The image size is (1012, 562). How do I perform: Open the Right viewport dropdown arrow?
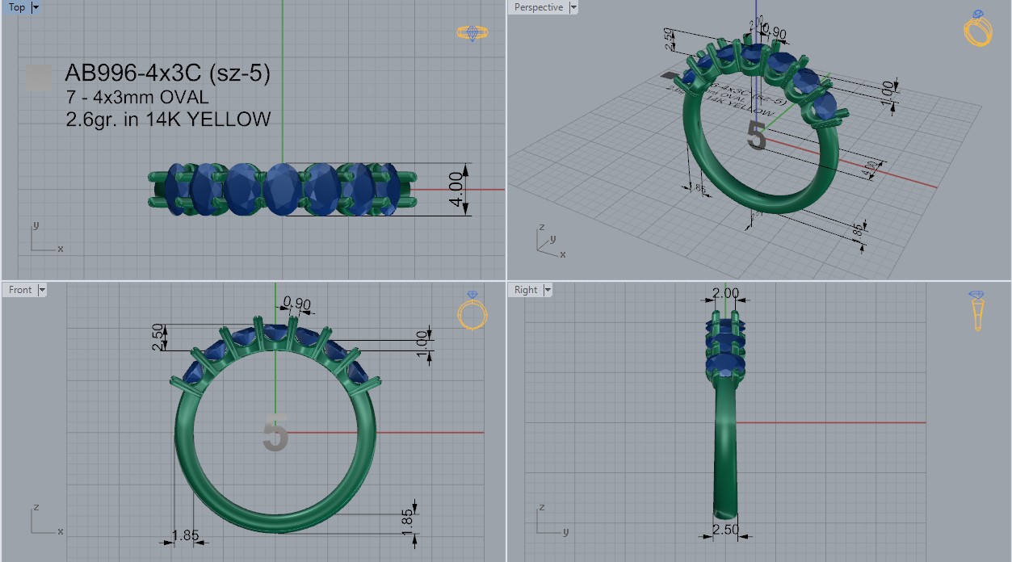548,290
